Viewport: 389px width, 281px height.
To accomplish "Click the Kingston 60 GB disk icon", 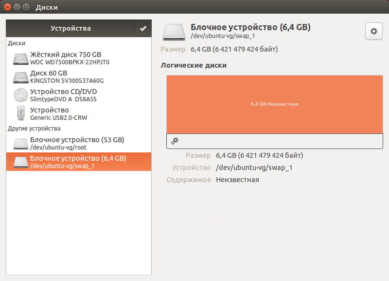I will 21,77.
